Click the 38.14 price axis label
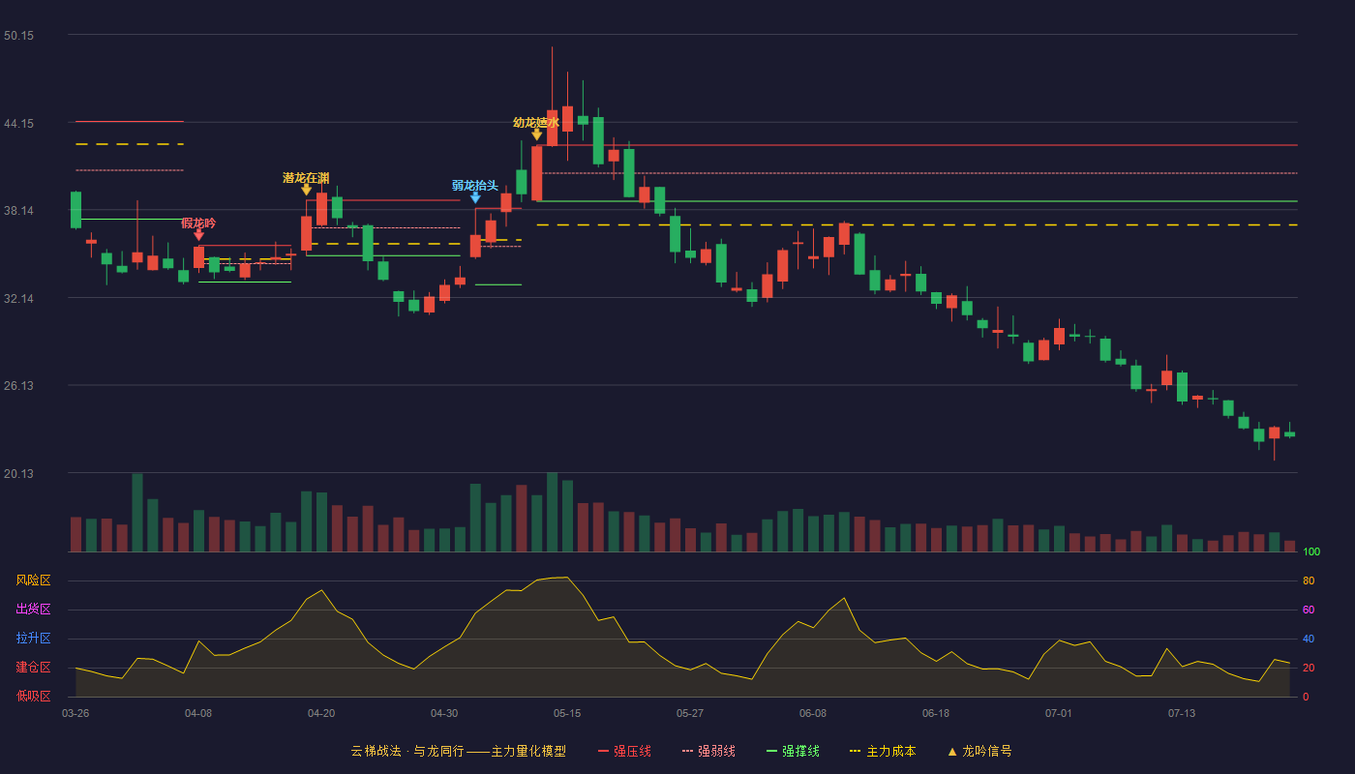This screenshot has height=774, width=1355. point(18,211)
